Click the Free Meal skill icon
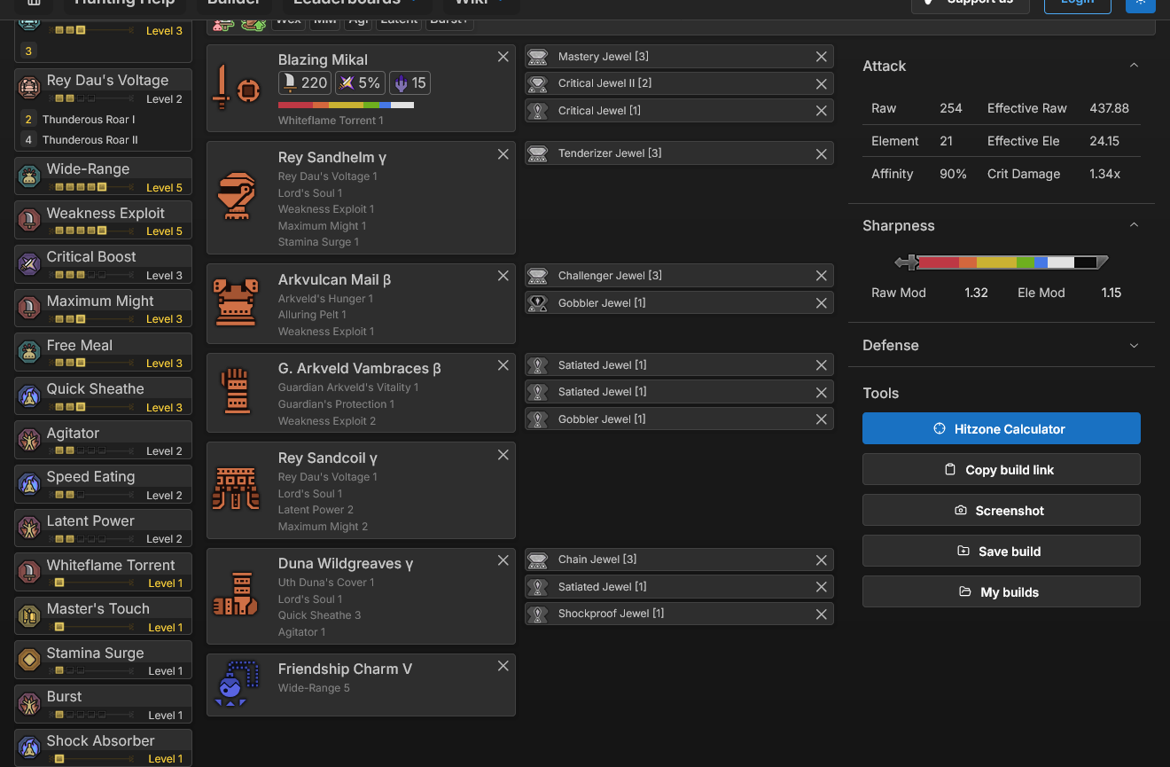The width and height of the screenshot is (1170, 767). [x=29, y=352]
